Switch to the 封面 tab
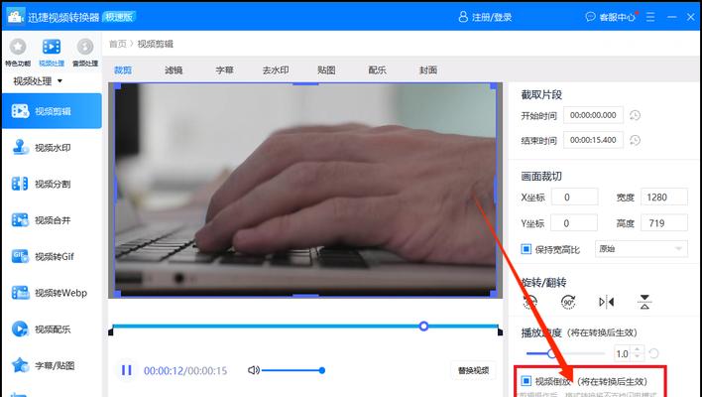The width and height of the screenshot is (702, 397). pyautogui.click(x=428, y=69)
